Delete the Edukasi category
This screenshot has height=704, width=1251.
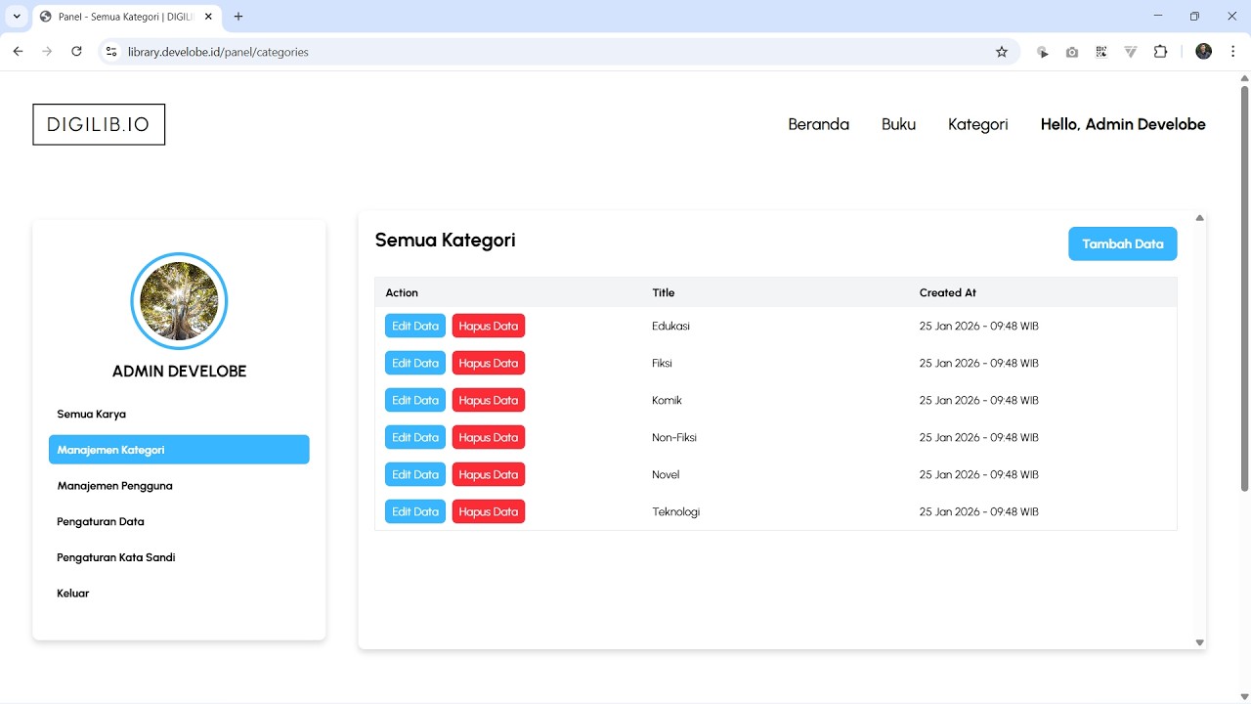tap(489, 326)
